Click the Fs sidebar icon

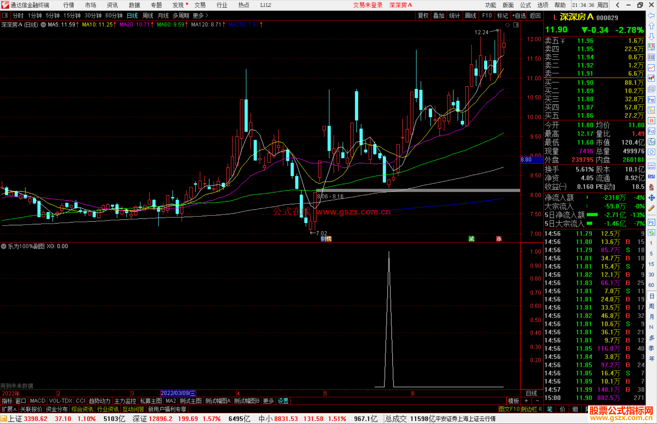click(x=651, y=222)
